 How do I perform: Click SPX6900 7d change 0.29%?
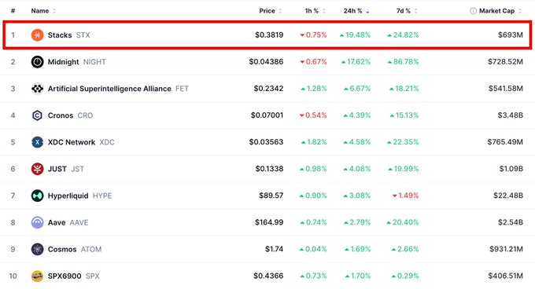pyautogui.click(x=405, y=276)
